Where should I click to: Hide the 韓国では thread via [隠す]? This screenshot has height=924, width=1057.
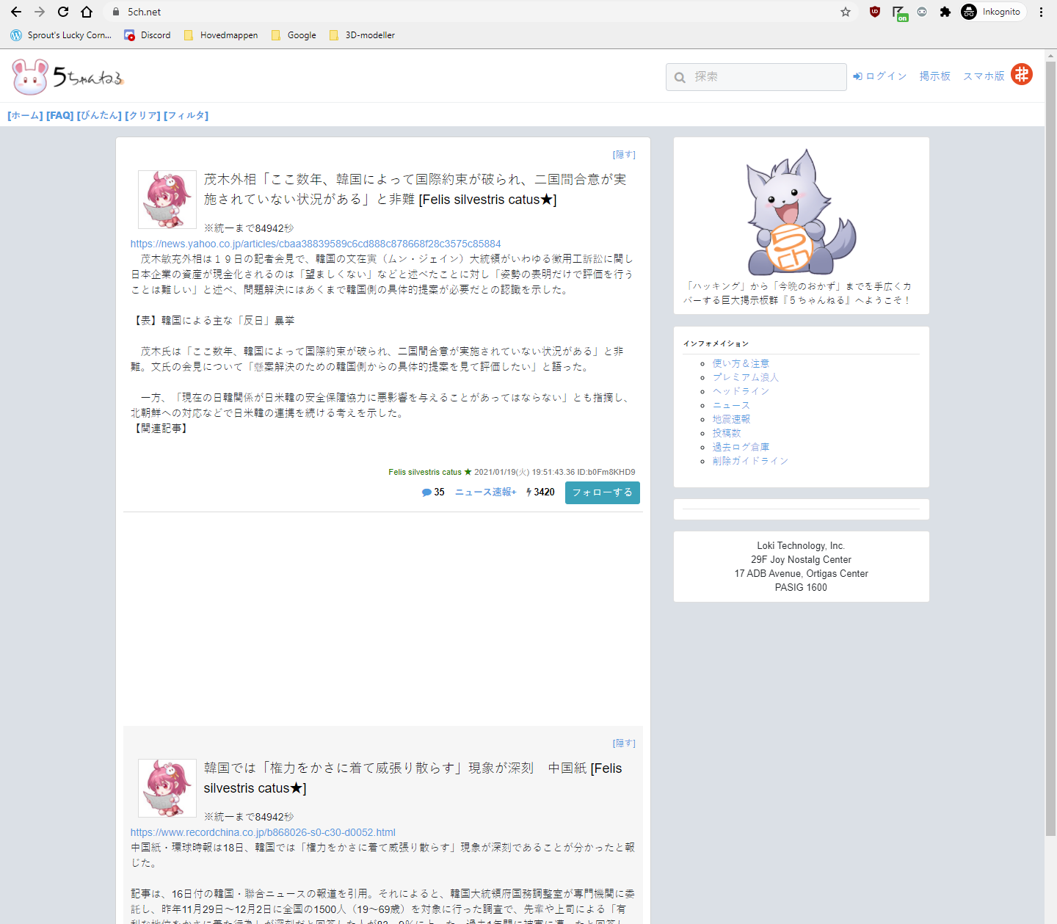(624, 743)
